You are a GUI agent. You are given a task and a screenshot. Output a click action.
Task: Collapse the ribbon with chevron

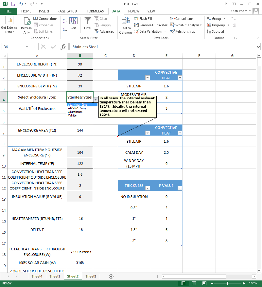click(x=258, y=38)
